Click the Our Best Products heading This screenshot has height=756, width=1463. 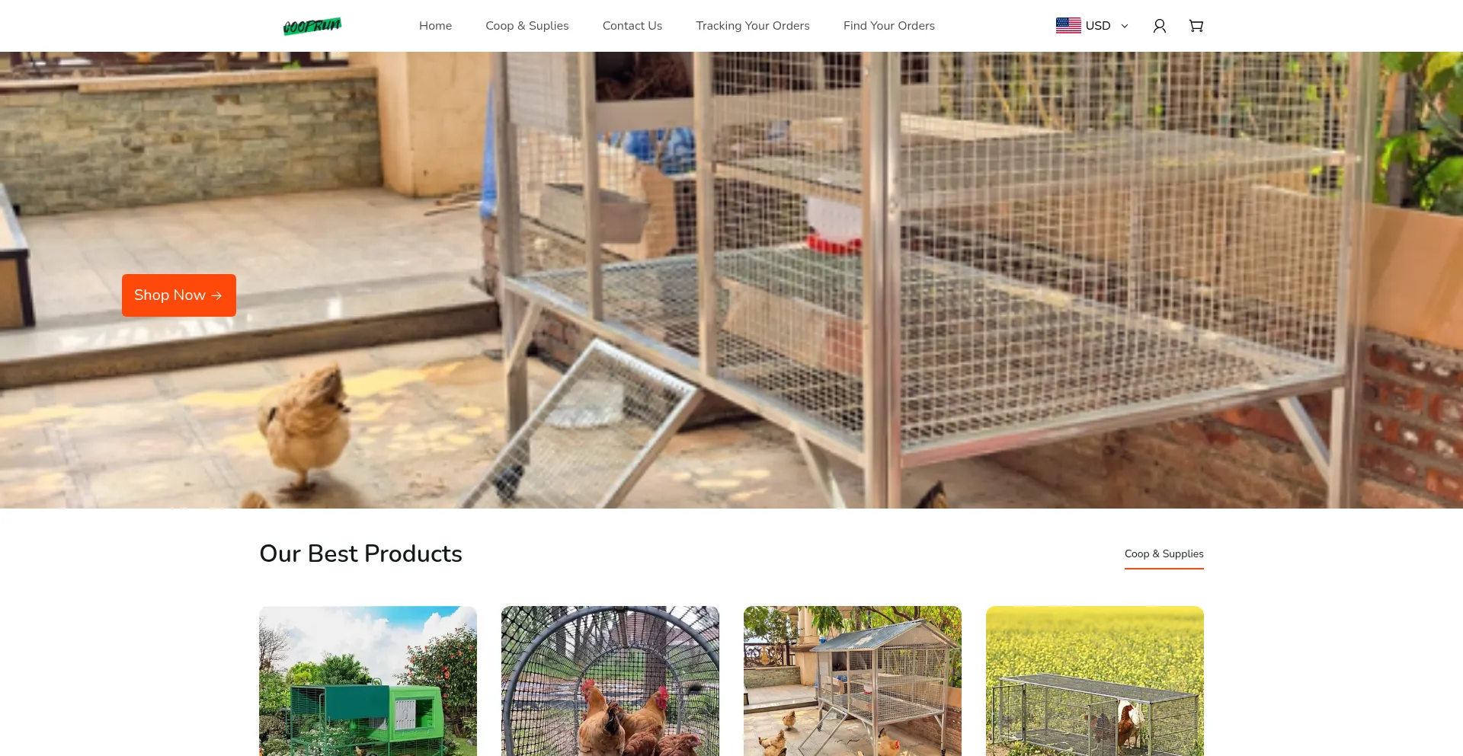361,553
